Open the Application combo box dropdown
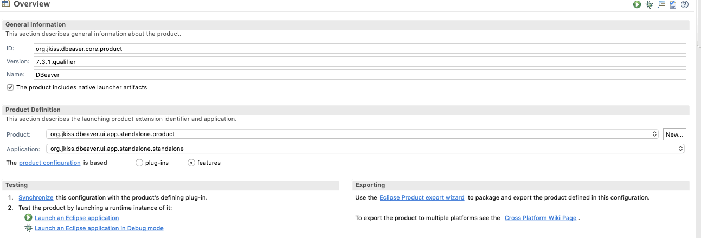 pyautogui.click(x=366, y=149)
